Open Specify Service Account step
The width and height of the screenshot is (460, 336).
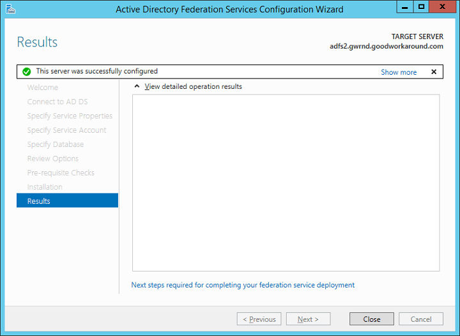[x=66, y=130]
